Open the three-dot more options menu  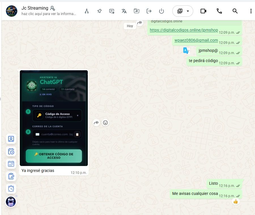(x=251, y=11)
